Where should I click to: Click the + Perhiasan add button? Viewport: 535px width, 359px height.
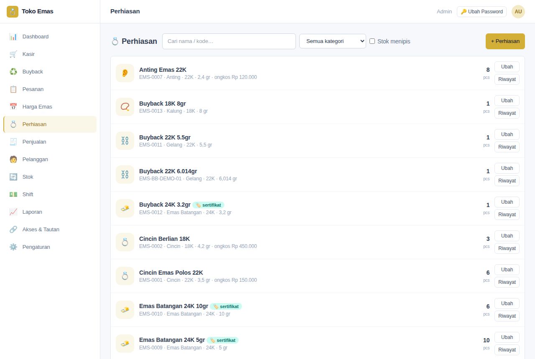pos(505,41)
